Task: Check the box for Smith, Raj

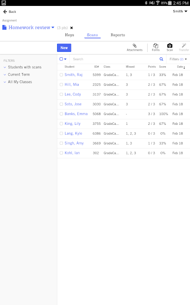Action: [x=62, y=75]
